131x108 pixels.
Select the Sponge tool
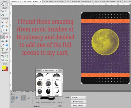(7, 30)
